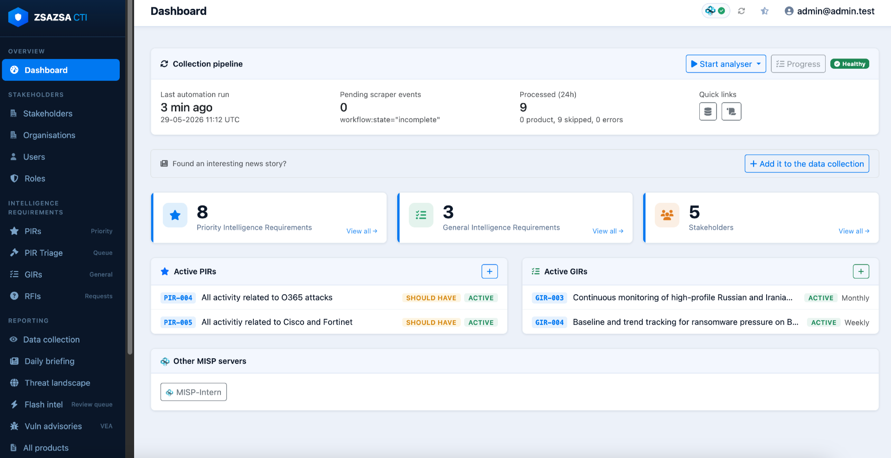This screenshot has height=458, width=891.
Task: Click the star favorites icon in top bar
Action: pos(765,11)
